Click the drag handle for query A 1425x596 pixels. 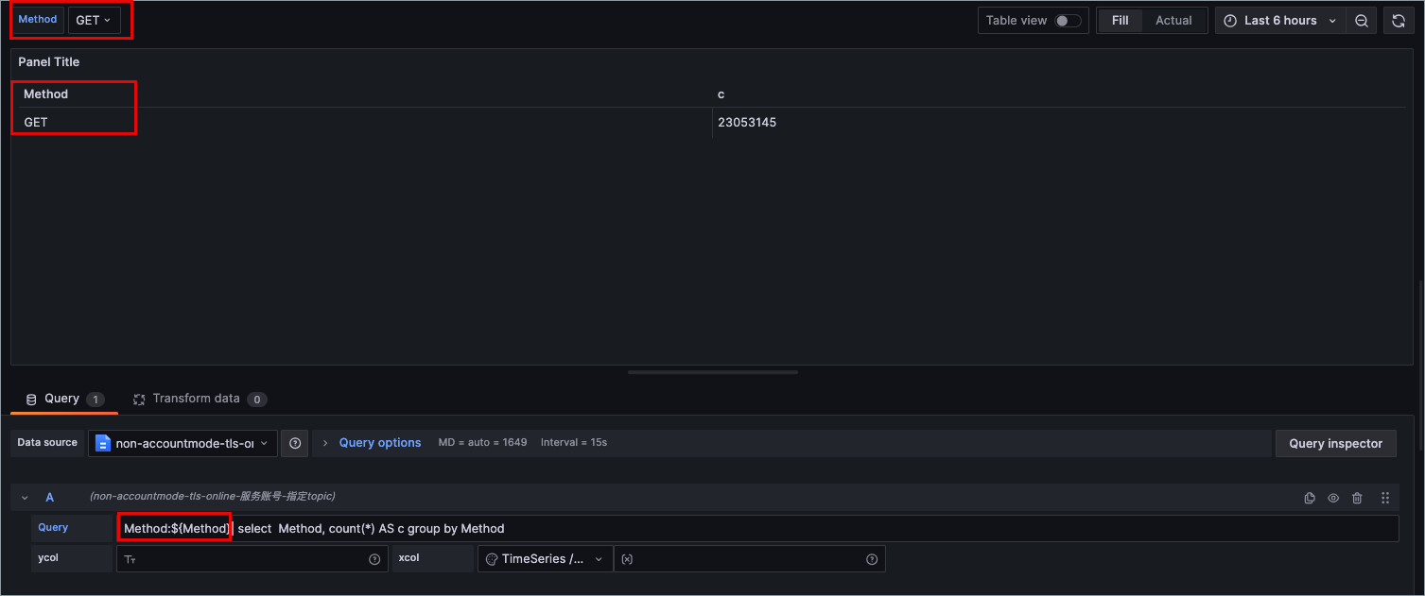1385,498
